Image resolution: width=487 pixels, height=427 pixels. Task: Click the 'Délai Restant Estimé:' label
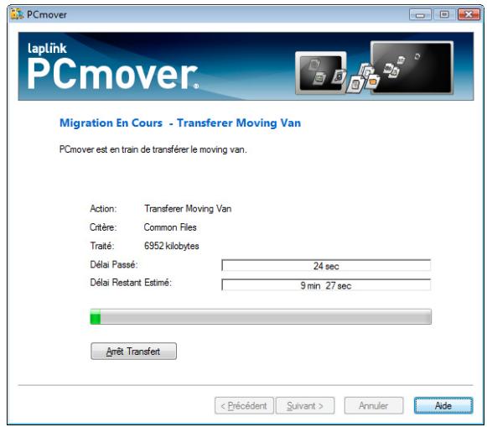(131, 283)
